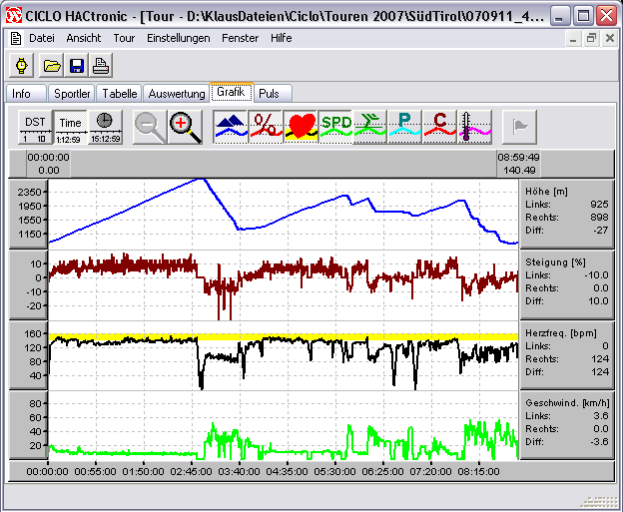Viewport: 623px width, 512px height.
Task: Open the Fenster menu
Action: 240,38
